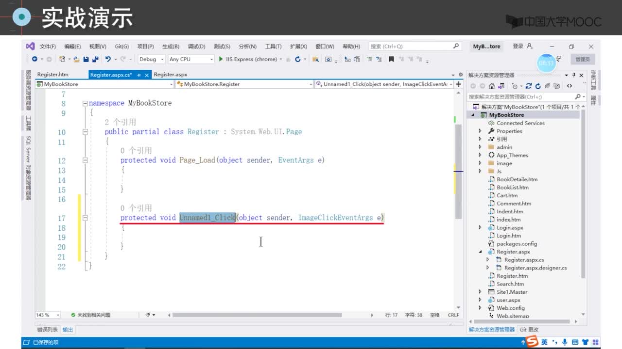Collapse the namespace MyBookStore code block

(85, 103)
